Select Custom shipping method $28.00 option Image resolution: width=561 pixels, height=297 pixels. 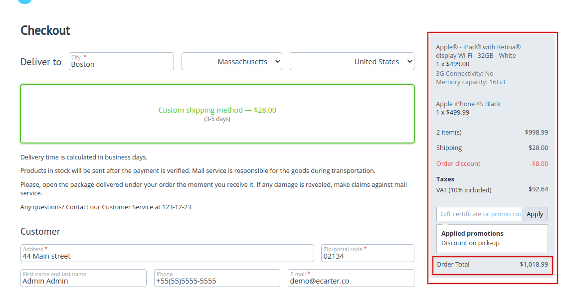click(x=217, y=114)
